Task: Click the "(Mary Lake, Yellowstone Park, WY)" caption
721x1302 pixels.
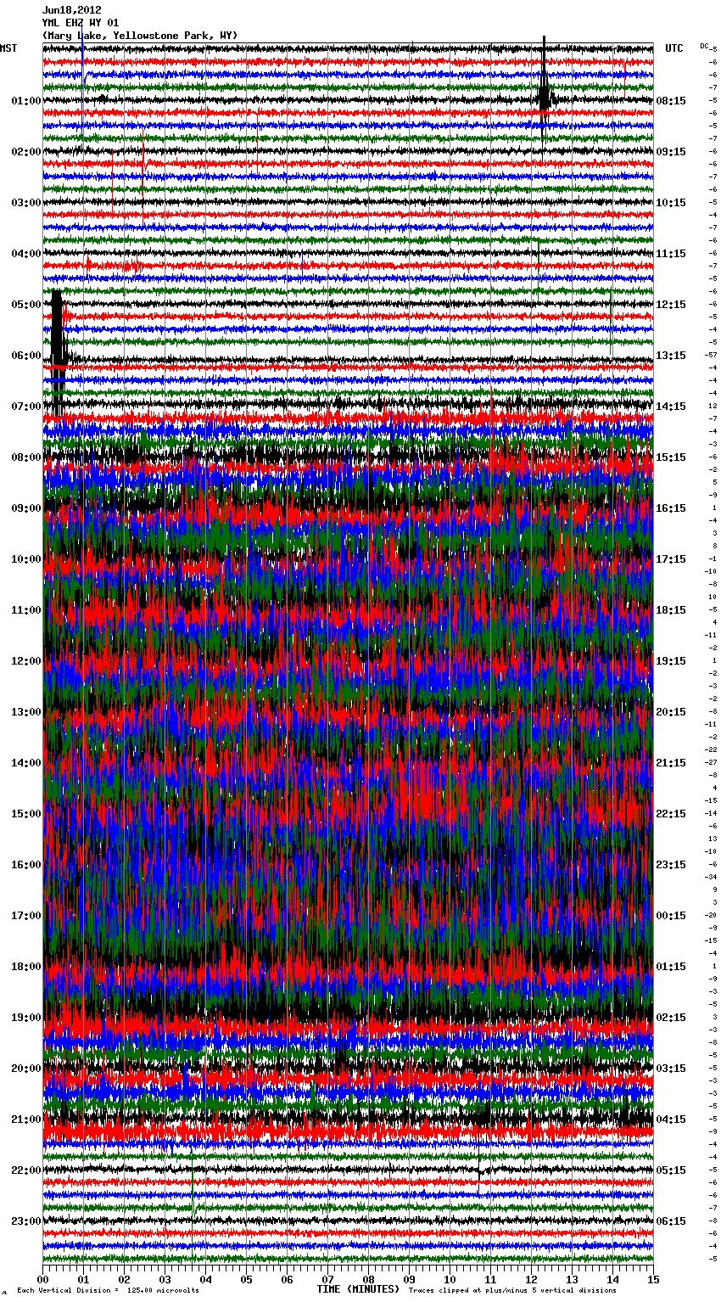Action: click(140, 36)
